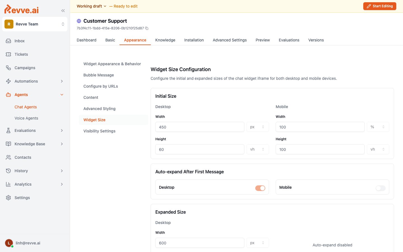Open the Installation tab
This screenshot has width=403, height=252.
pyautogui.click(x=194, y=40)
